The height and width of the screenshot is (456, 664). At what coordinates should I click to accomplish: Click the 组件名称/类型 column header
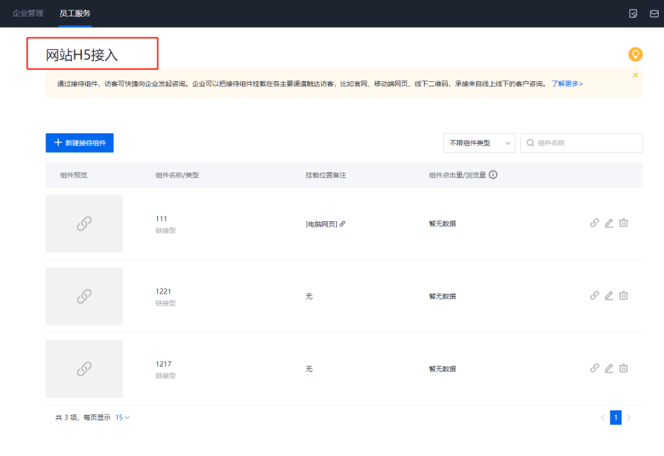click(x=177, y=175)
